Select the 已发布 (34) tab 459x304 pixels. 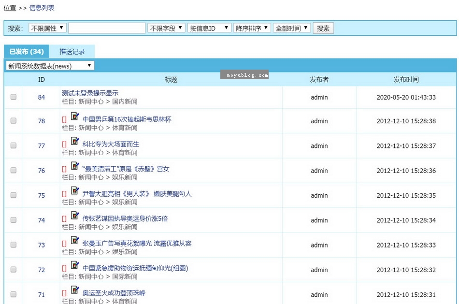click(x=27, y=52)
